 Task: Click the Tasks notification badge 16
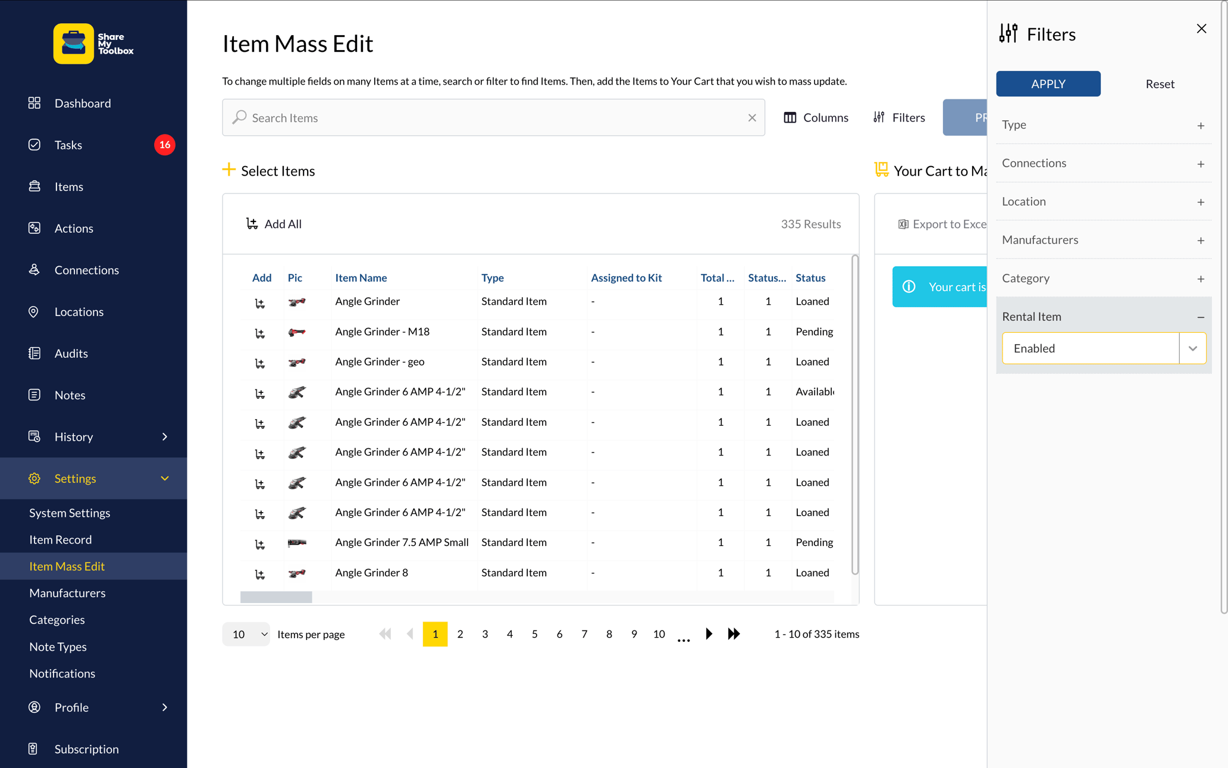(x=165, y=145)
